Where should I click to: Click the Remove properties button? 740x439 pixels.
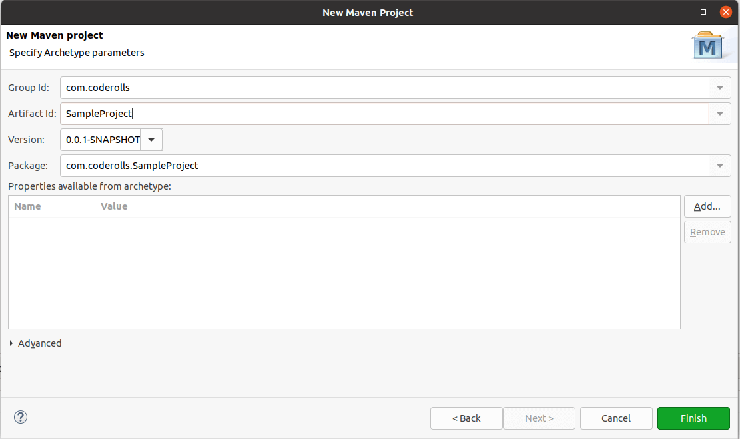click(707, 231)
